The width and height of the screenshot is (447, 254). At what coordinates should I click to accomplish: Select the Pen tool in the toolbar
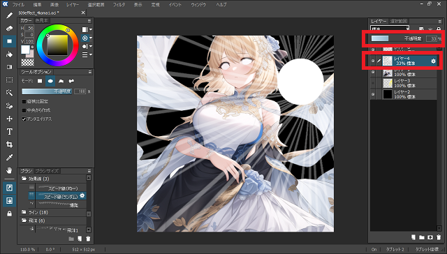(x=9, y=15)
